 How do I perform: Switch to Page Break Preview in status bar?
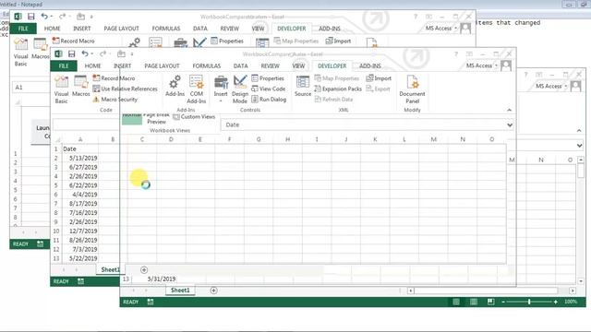point(490,302)
